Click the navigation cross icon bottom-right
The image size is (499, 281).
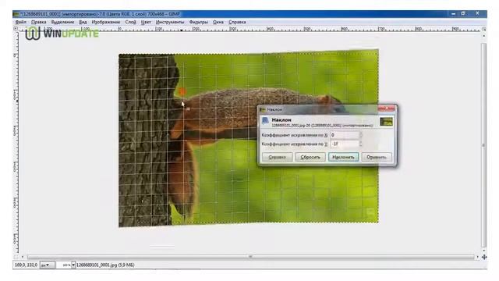(484, 257)
